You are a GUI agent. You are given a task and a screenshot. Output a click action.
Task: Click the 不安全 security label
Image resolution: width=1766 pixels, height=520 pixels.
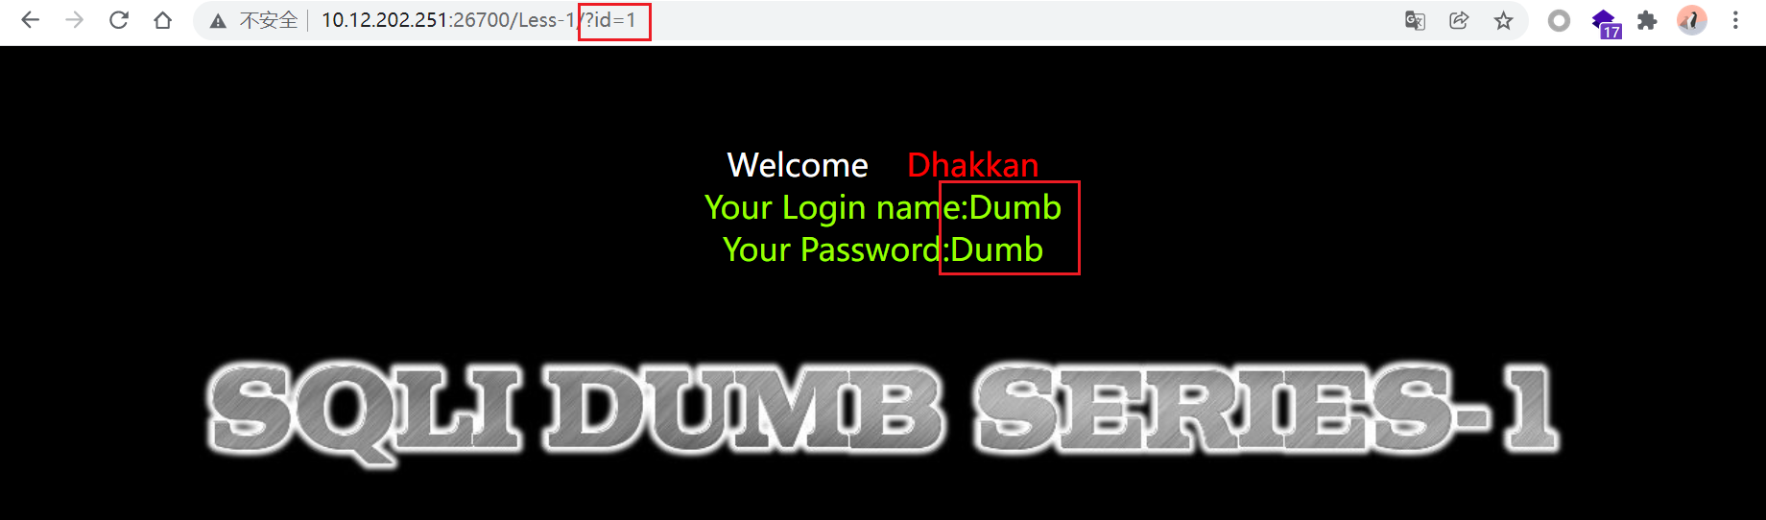point(269,20)
